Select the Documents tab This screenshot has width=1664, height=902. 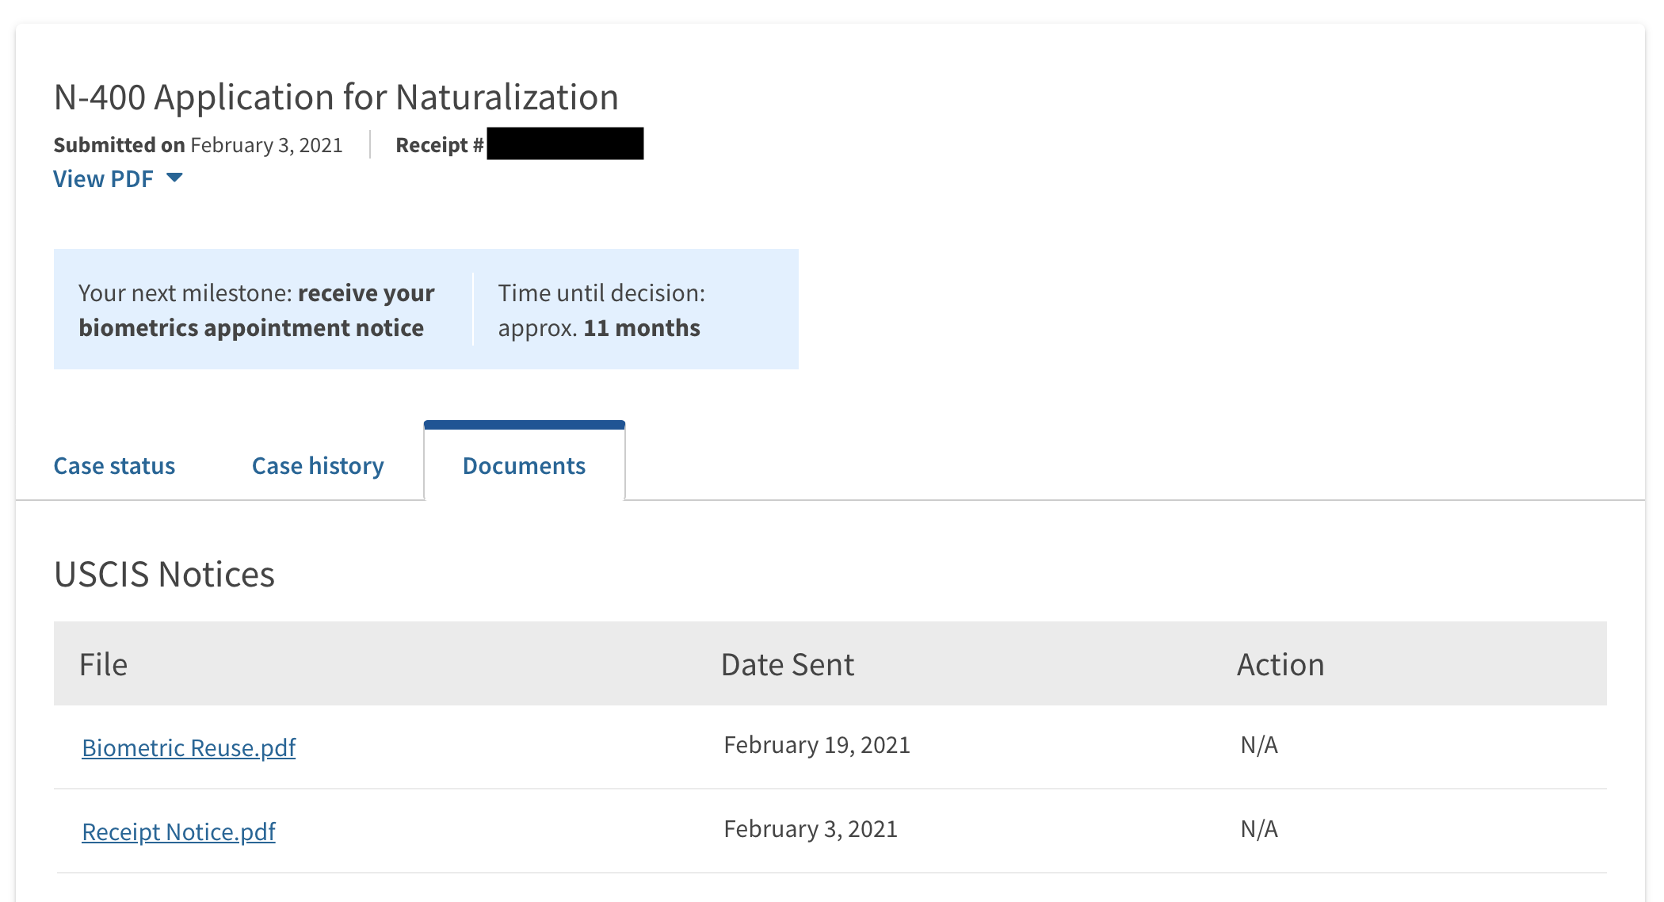(x=525, y=465)
